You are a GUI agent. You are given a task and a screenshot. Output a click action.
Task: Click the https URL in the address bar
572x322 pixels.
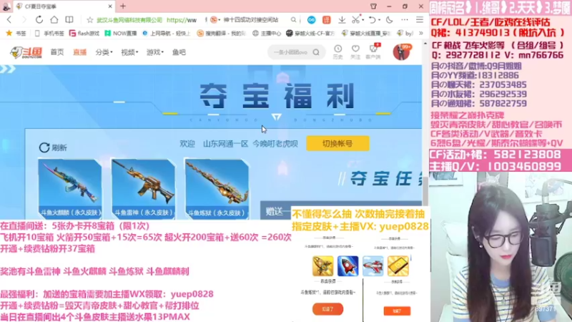tap(182, 20)
